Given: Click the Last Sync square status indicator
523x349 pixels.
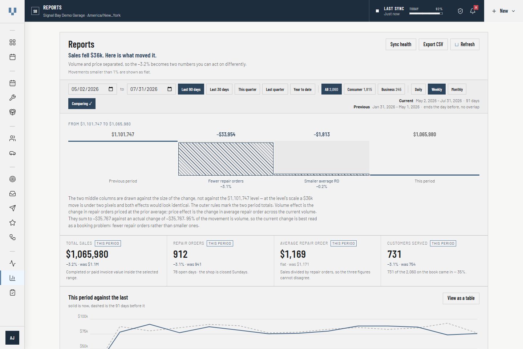Looking at the screenshot, I should [377, 11].
